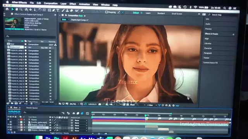The width and height of the screenshot is (248, 139).
Task: Adjust the timeline zoom slider at the bottom
Action: point(99,134)
